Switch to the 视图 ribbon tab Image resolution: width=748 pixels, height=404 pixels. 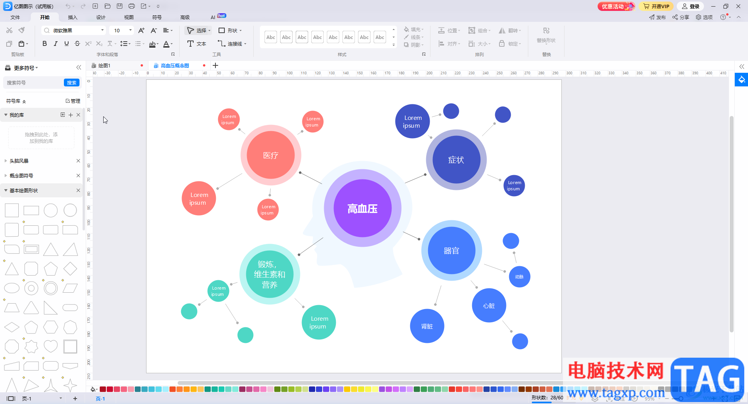129,17
